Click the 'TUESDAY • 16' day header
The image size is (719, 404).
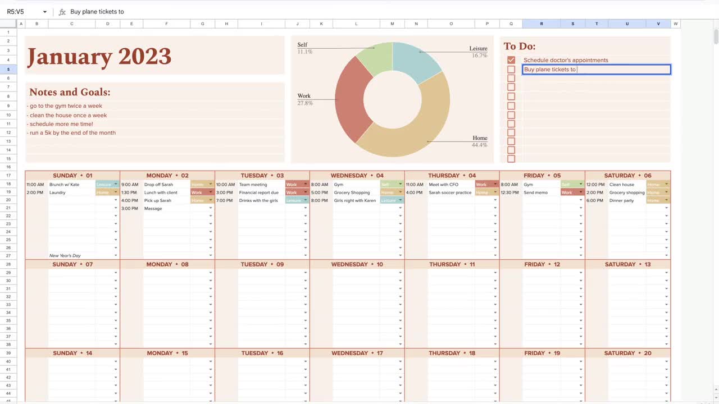coord(262,353)
